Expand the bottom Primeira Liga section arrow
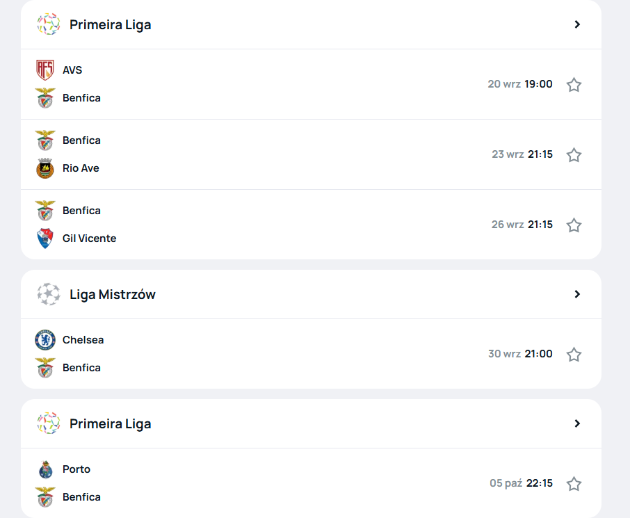630x518 pixels. click(577, 423)
